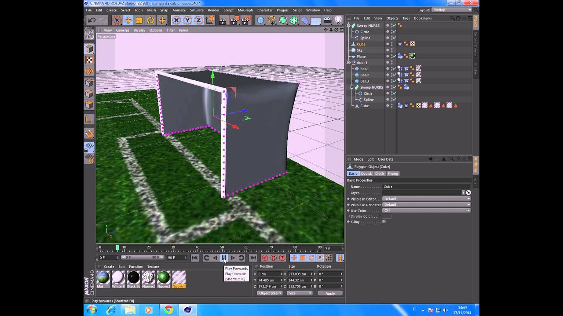Open the floor and environment objects icon
This screenshot has width=563, height=316.
coord(316,20)
